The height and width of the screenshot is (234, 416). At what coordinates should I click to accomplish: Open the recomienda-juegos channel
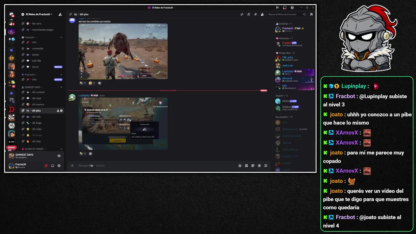click(x=42, y=30)
